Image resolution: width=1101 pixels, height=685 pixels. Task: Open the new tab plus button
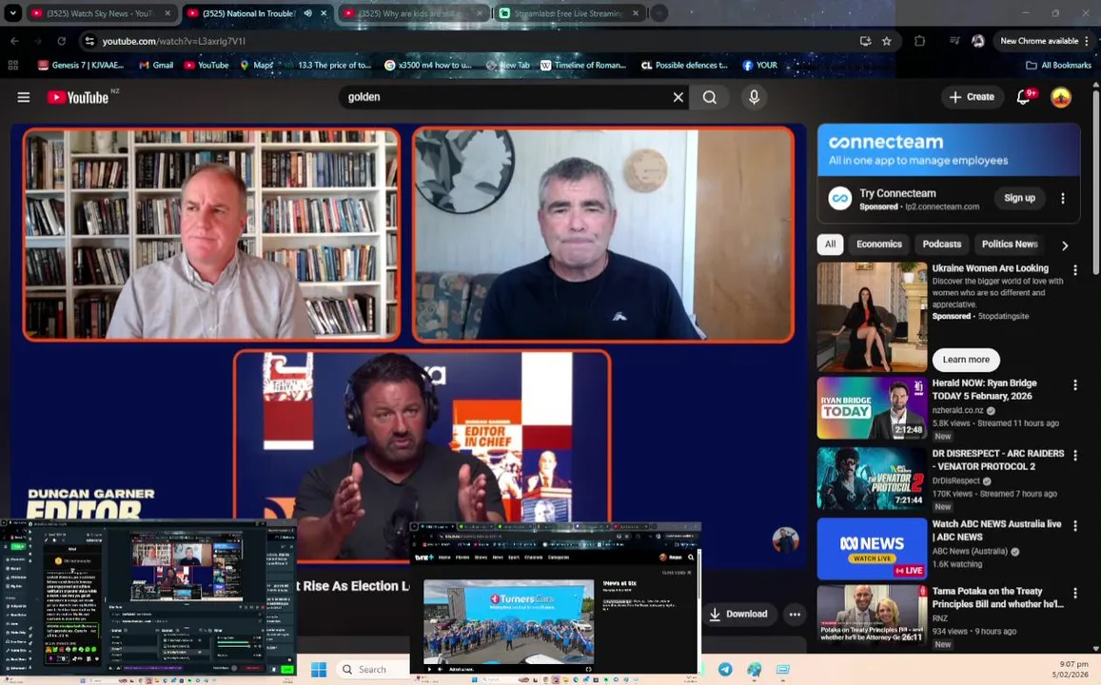[659, 12]
